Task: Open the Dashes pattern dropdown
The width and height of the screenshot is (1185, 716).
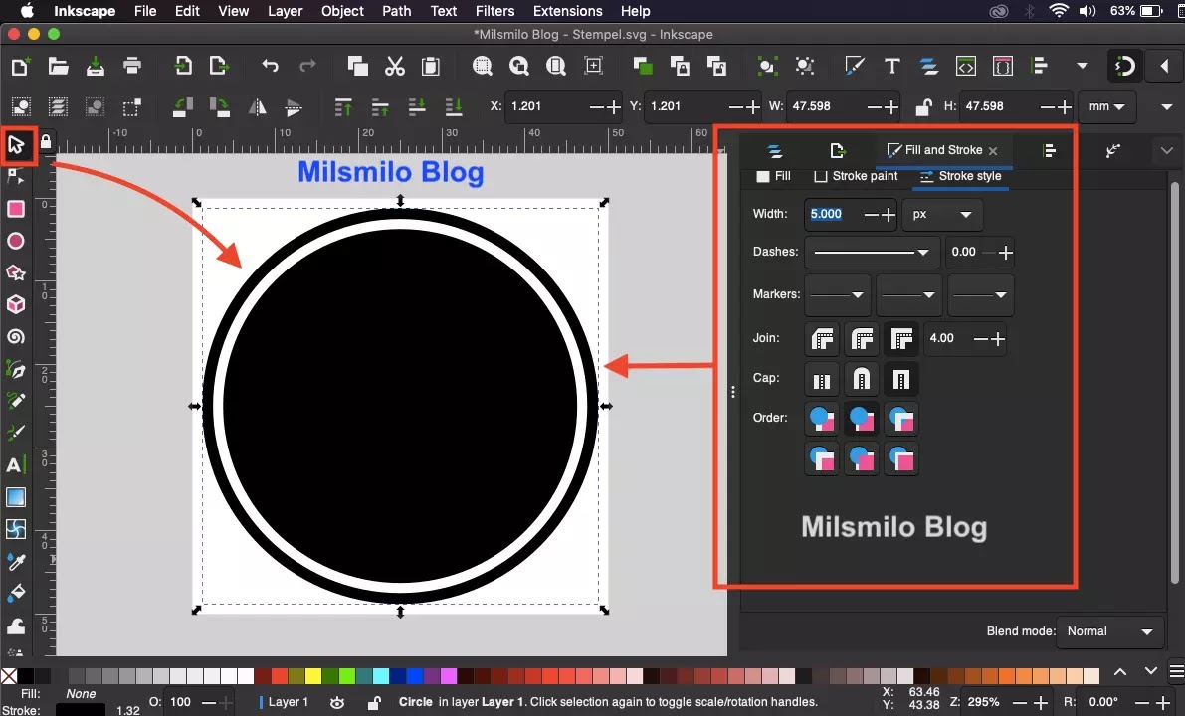Action: click(873, 253)
